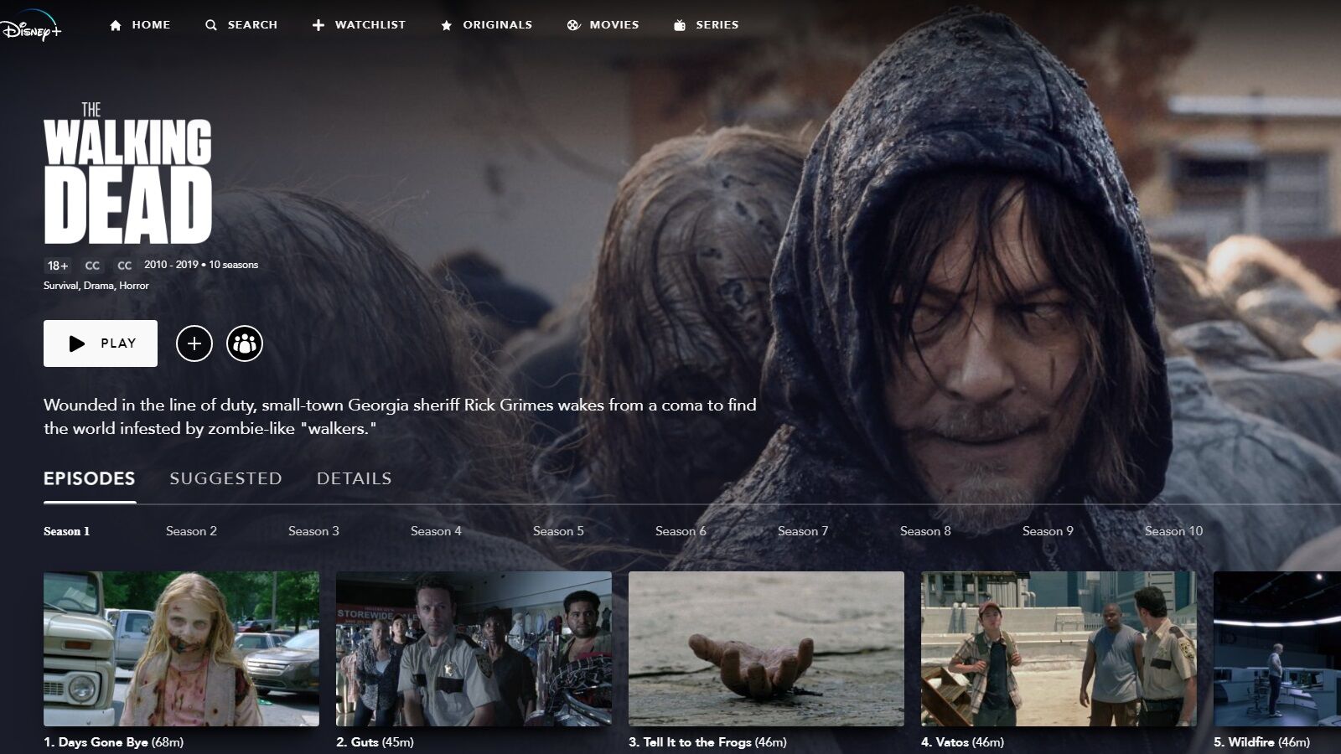This screenshot has width=1341, height=754.
Task: Click the Movies film reel icon
Action: (573, 25)
